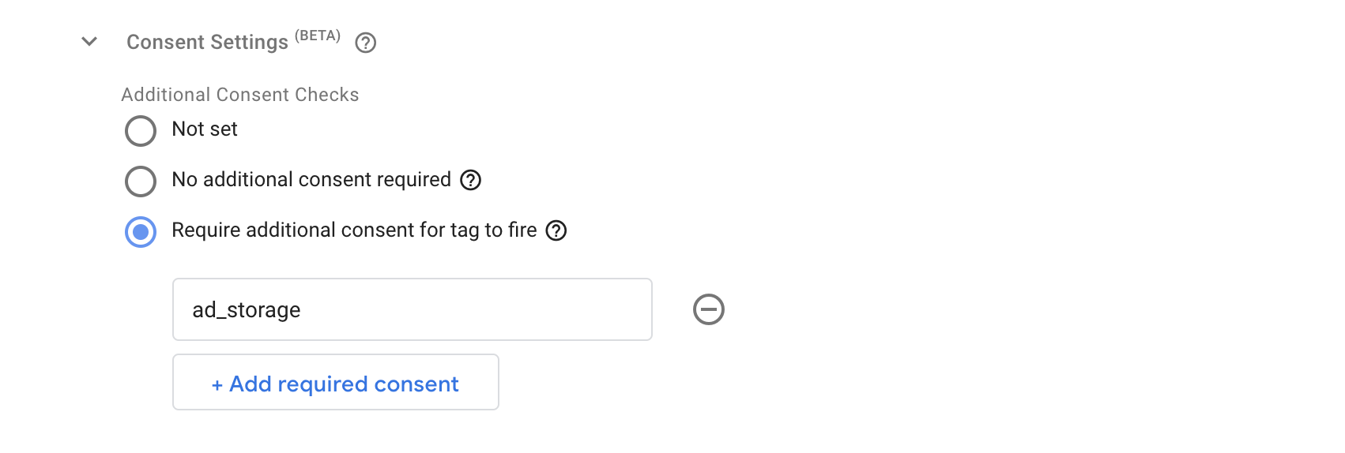Click the Not set option label

tap(205, 129)
